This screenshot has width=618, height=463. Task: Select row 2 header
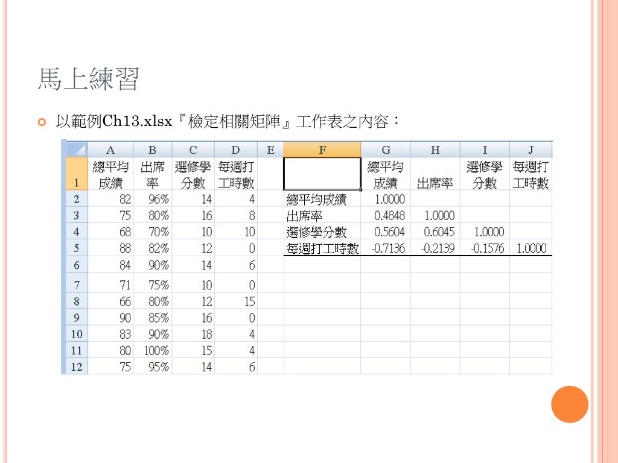(x=77, y=199)
